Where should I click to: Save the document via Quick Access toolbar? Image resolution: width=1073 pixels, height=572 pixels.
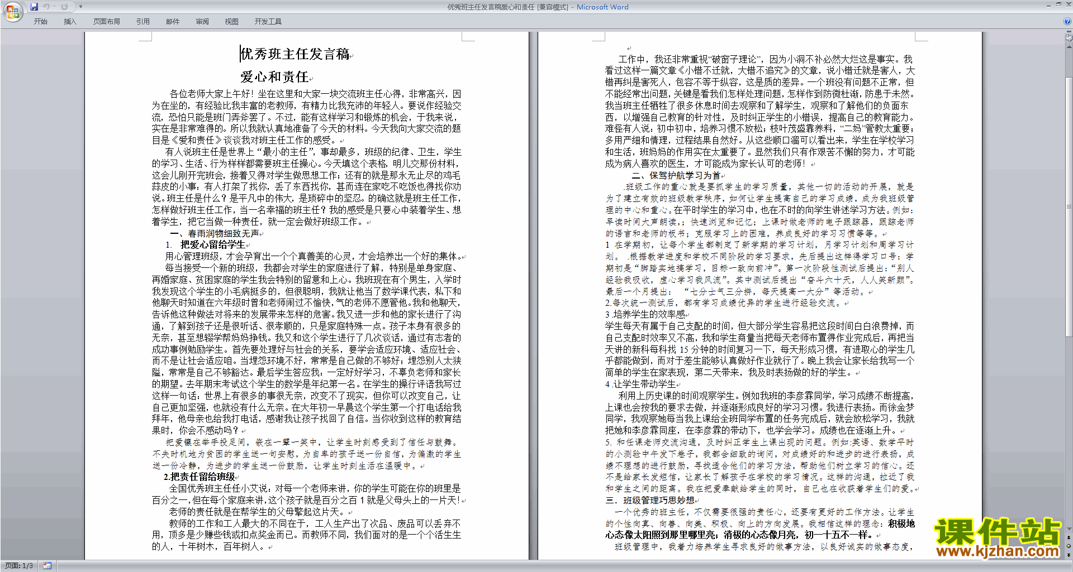(34, 7)
